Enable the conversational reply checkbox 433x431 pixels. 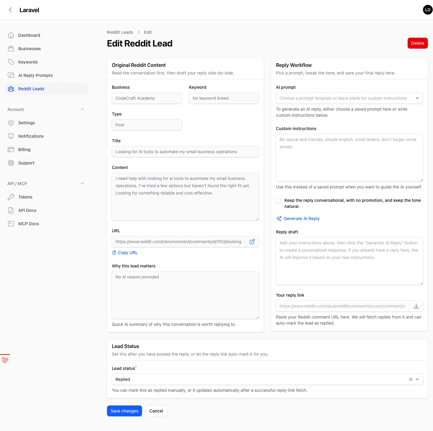(278, 200)
